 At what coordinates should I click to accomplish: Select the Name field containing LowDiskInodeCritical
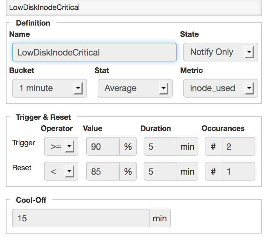tap(94, 52)
